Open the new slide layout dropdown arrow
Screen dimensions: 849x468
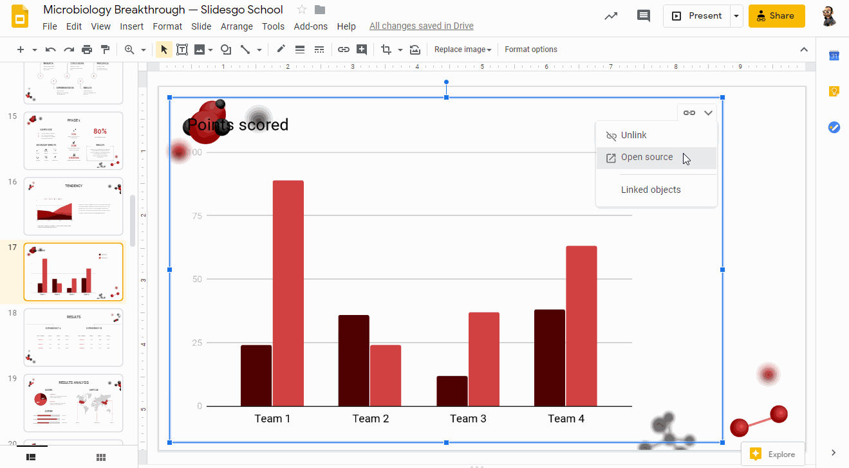[x=34, y=50]
